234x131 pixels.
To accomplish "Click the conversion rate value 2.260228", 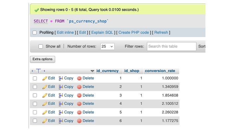I will coord(170,112).
